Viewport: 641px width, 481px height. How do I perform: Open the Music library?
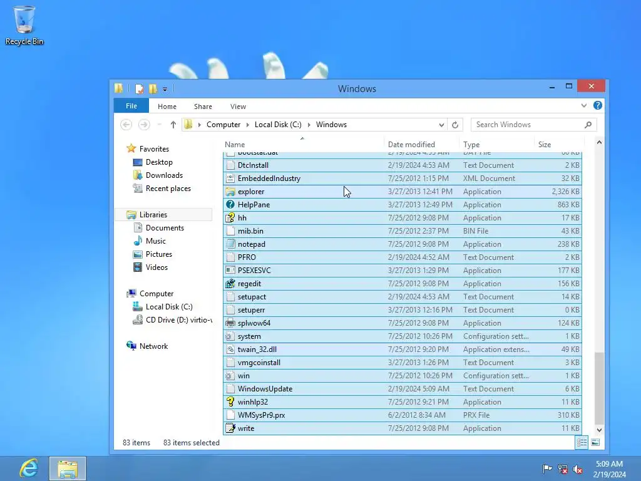pyautogui.click(x=155, y=241)
